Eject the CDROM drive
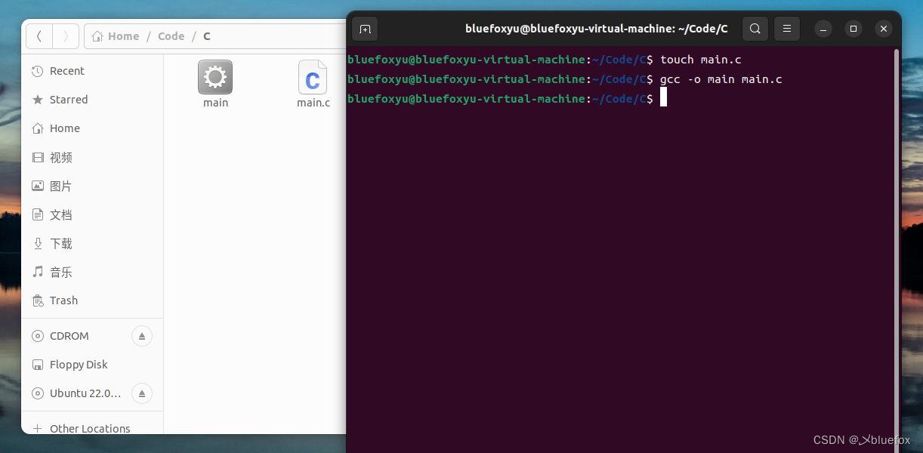Viewport: 923px width, 453px height. click(142, 336)
